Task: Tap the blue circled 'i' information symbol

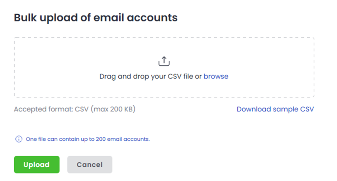Action: [x=18, y=139]
